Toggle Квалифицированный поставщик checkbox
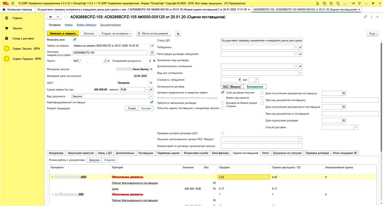This screenshot has height=206, width=383. pyautogui.click(x=152, y=102)
